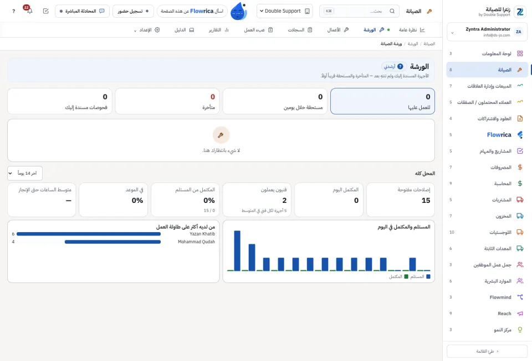
Task: Switch to the نظرة عامة tab
Action: (x=412, y=30)
